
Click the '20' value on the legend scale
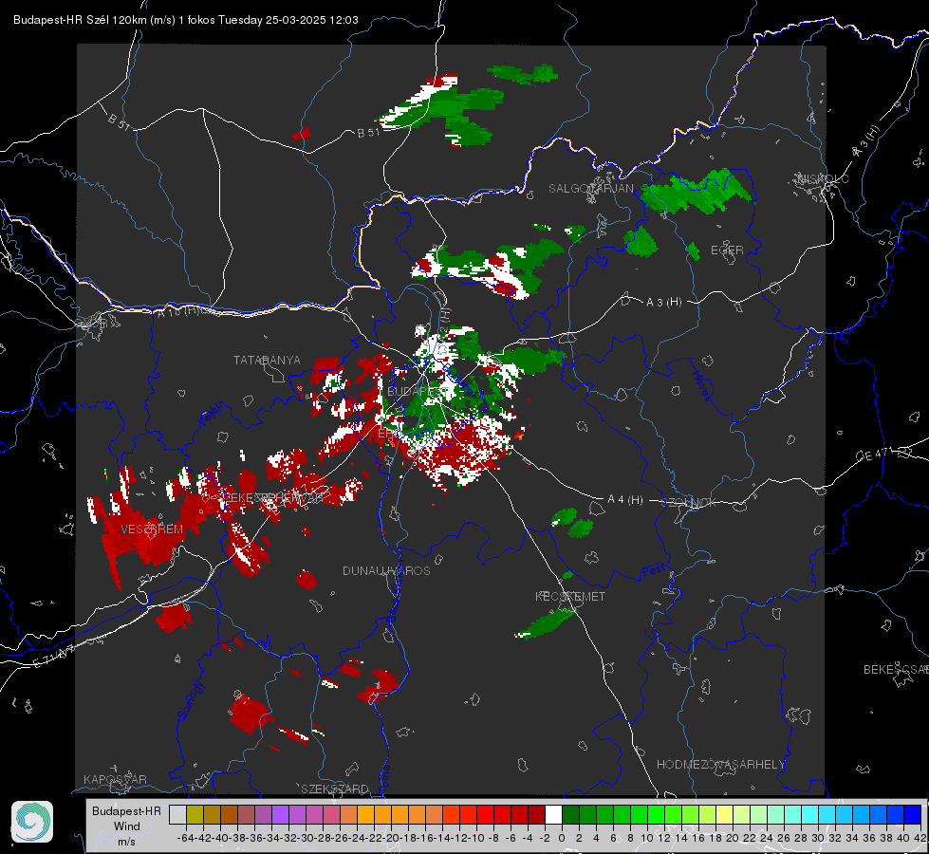[x=733, y=838]
